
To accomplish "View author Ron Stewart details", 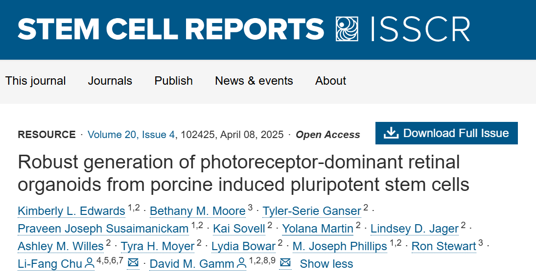I will 443,246.
